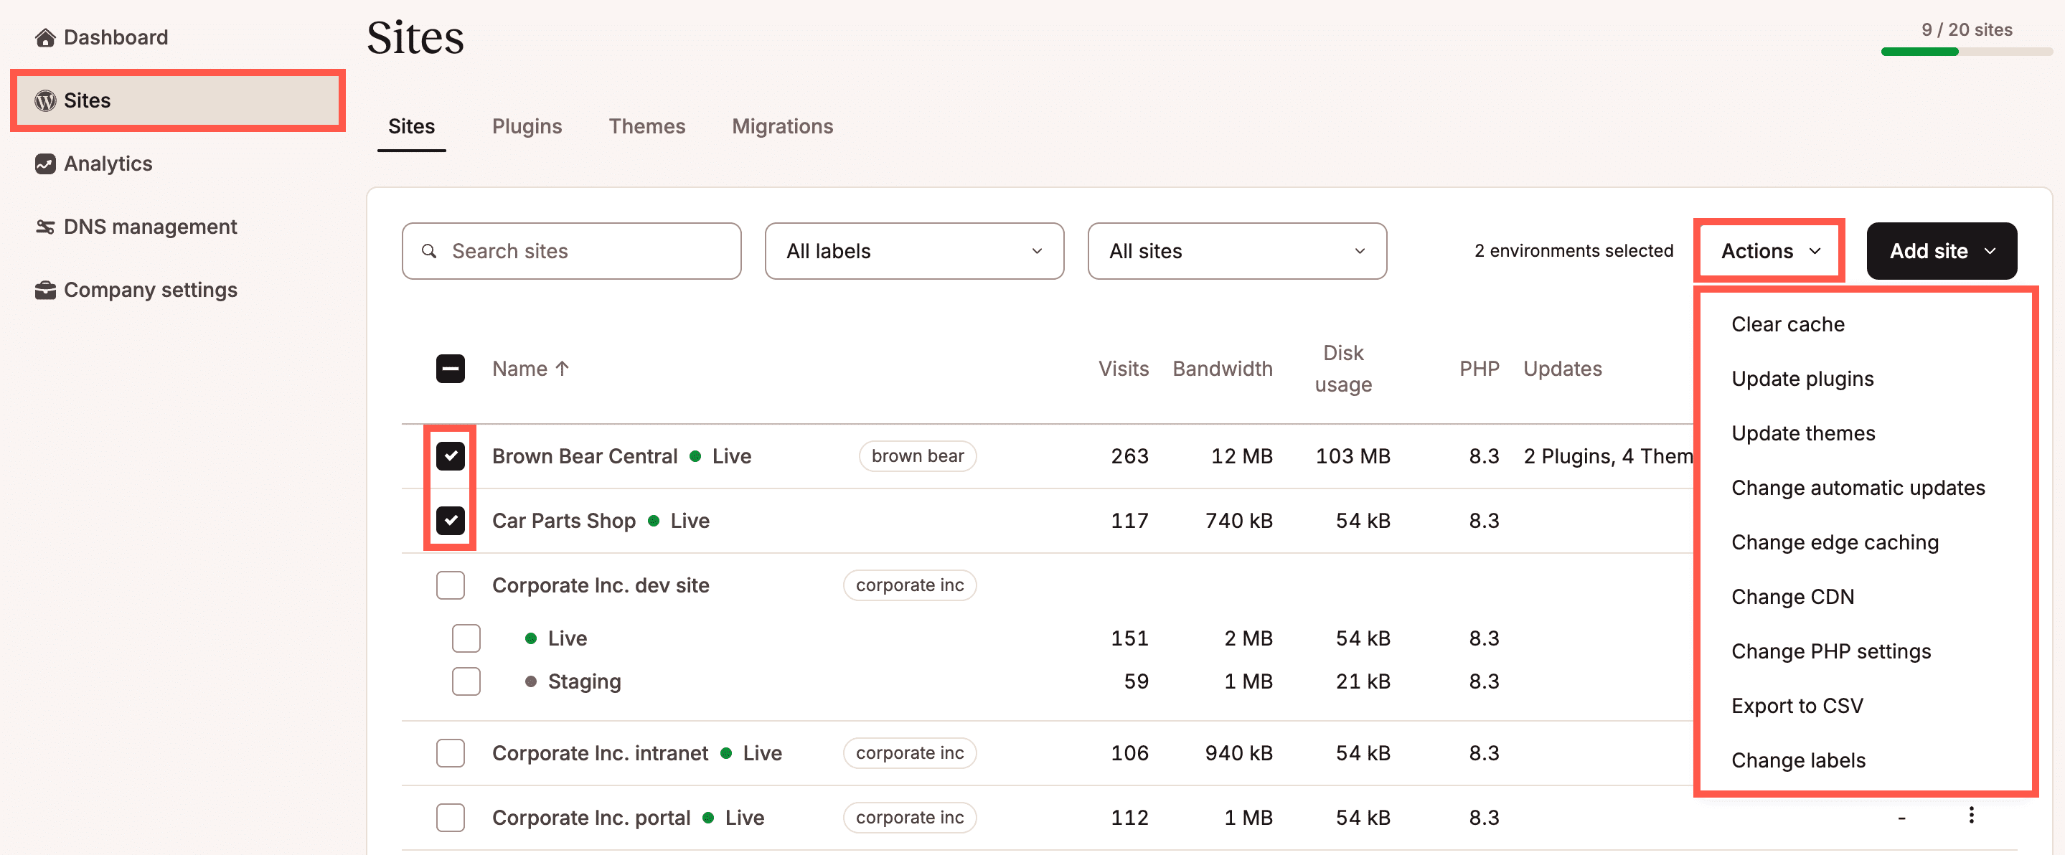This screenshot has width=2065, height=855.
Task: Open Analytics from the sidebar
Action: (108, 164)
